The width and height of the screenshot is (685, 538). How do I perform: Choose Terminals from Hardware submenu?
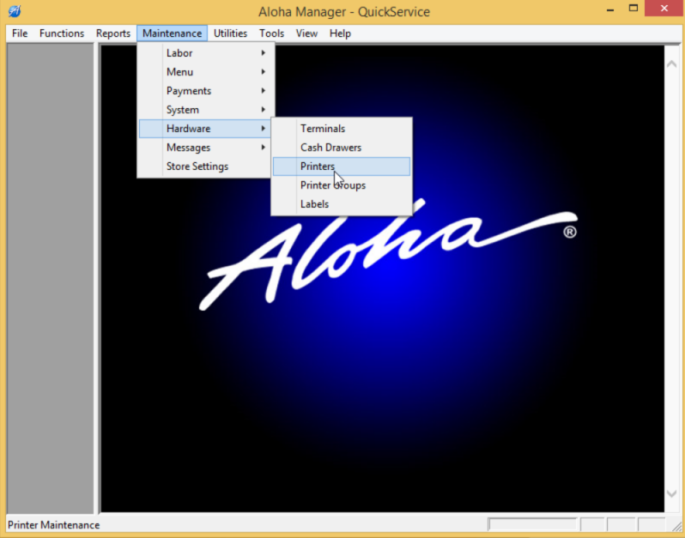coord(342,129)
